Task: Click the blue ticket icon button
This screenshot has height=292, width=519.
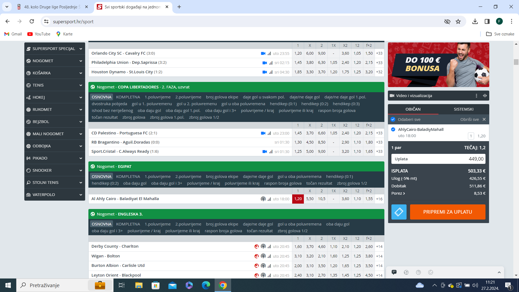Action: click(x=399, y=212)
